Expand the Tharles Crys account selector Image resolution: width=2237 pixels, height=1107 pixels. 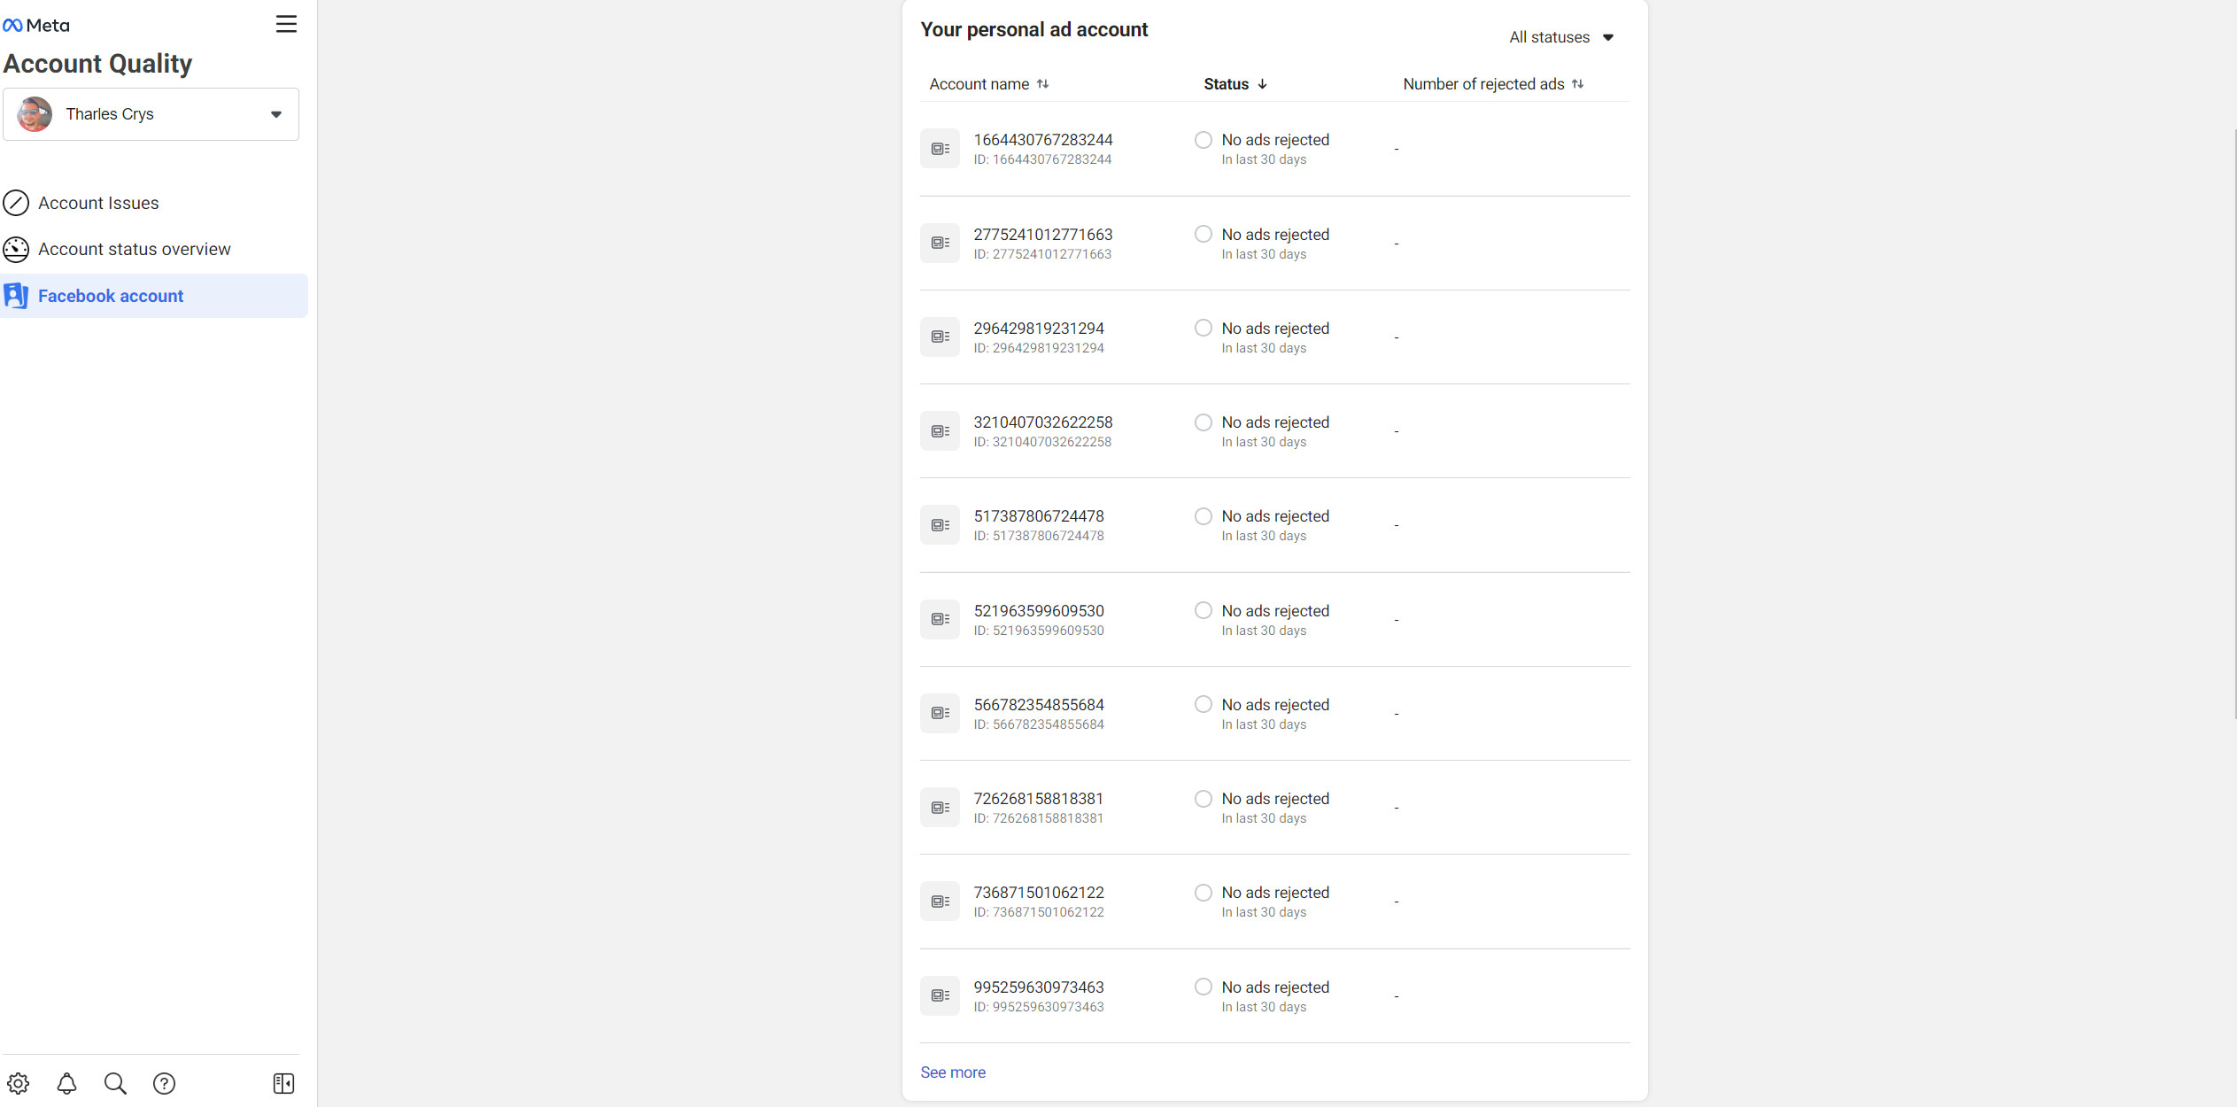coord(151,114)
